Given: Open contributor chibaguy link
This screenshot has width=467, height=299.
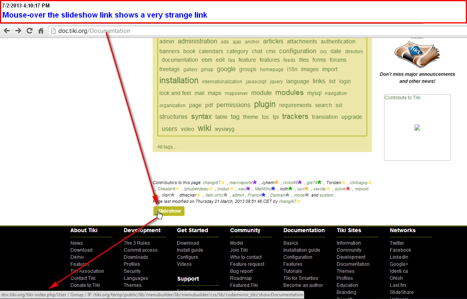Looking at the screenshot, I should (359, 183).
